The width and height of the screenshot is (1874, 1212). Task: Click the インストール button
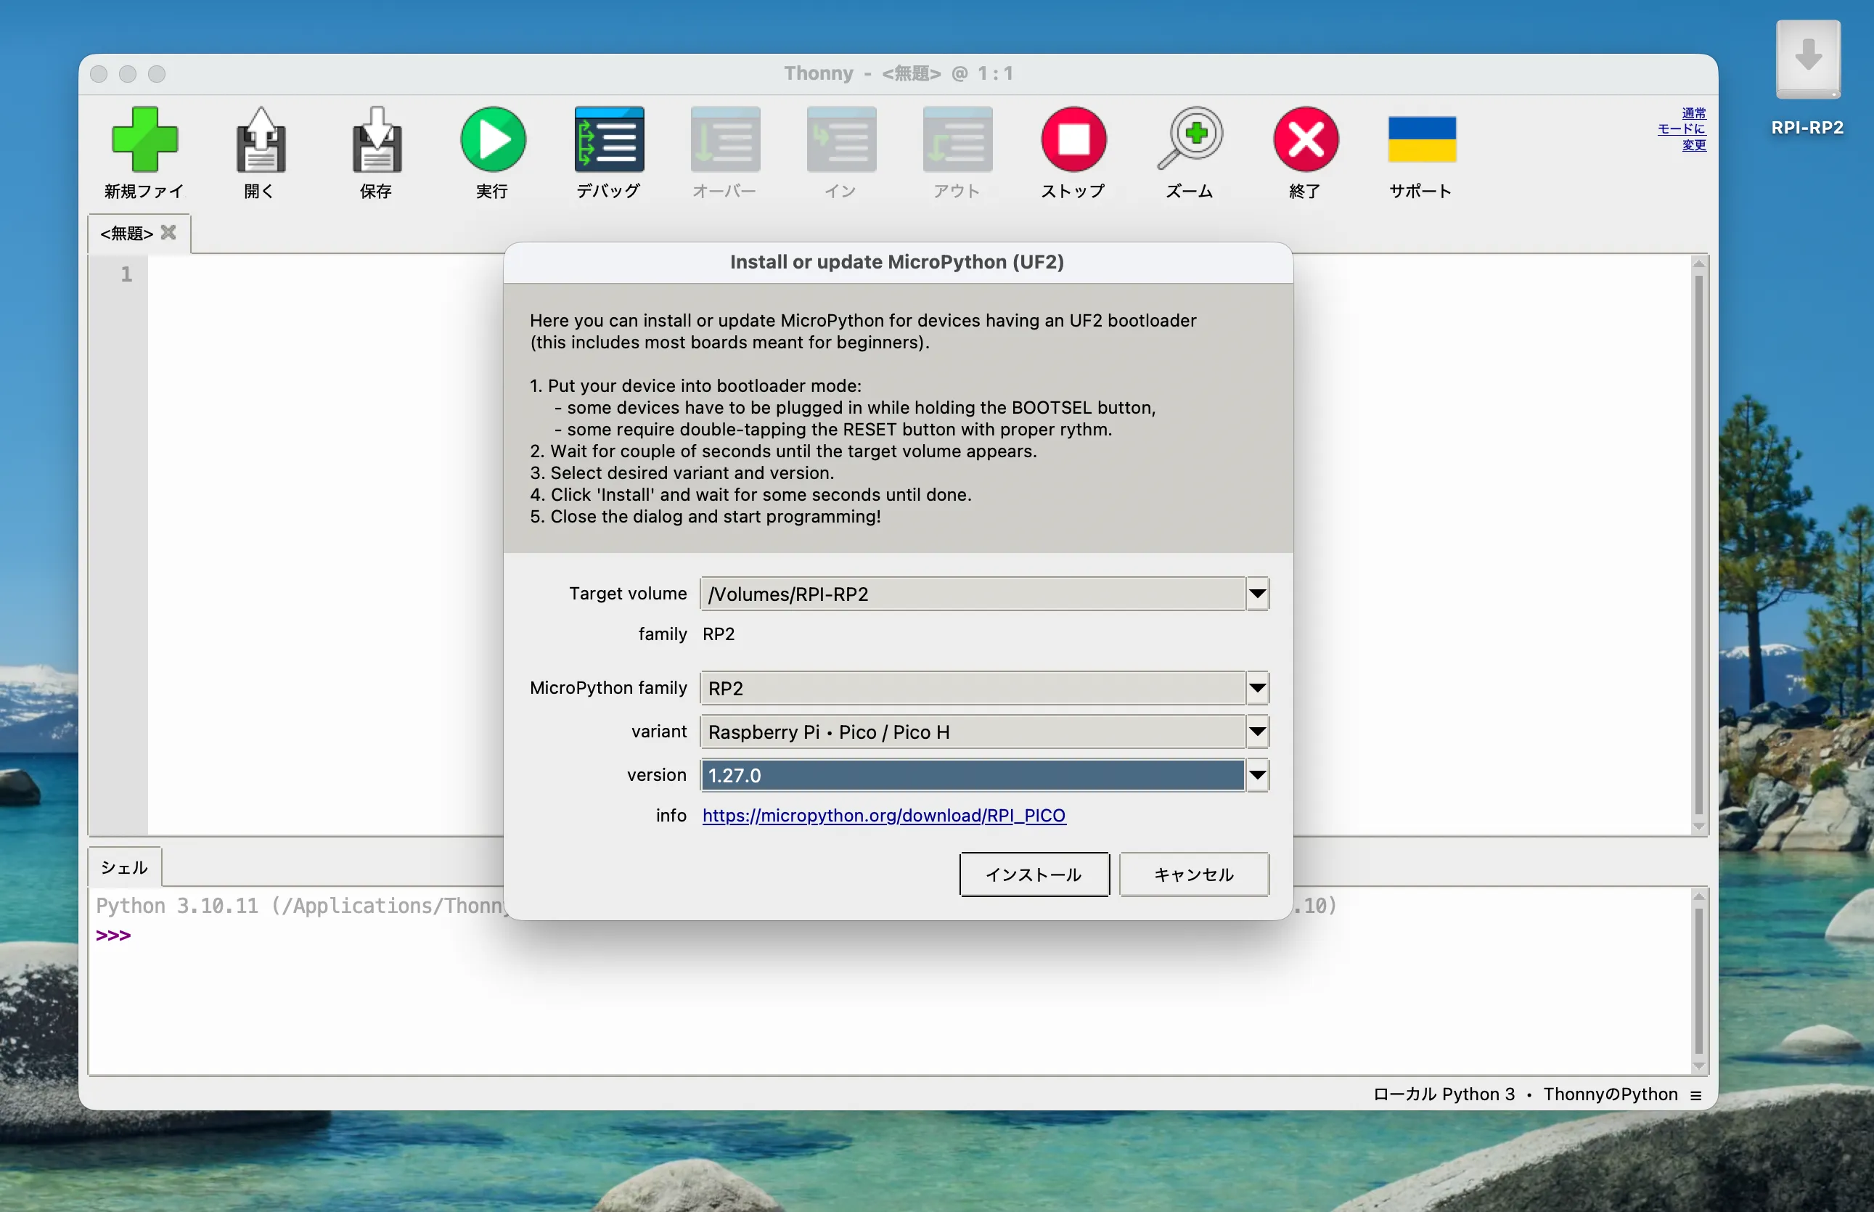[1034, 875]
